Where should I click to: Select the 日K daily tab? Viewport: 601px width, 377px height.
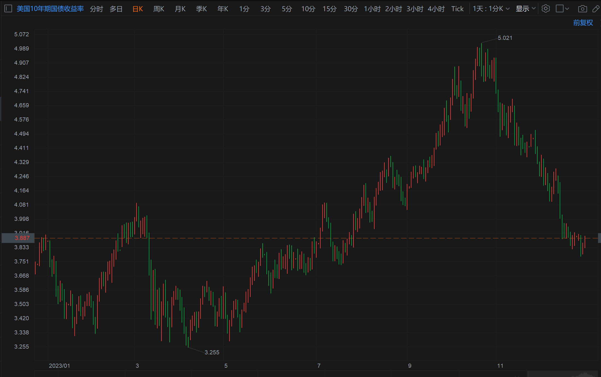tap(138, 9)
